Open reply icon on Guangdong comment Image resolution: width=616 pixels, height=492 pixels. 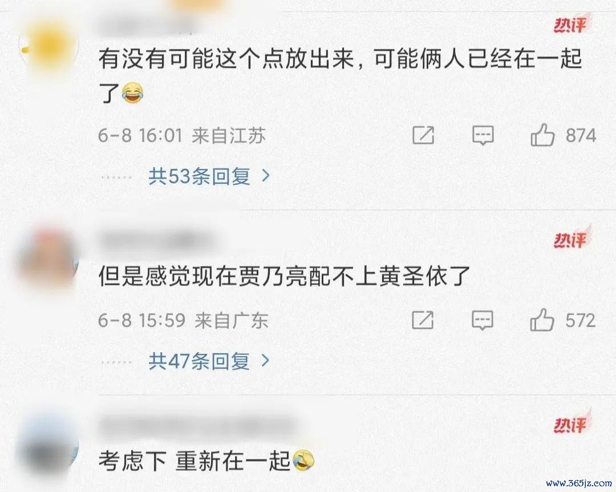483,320
